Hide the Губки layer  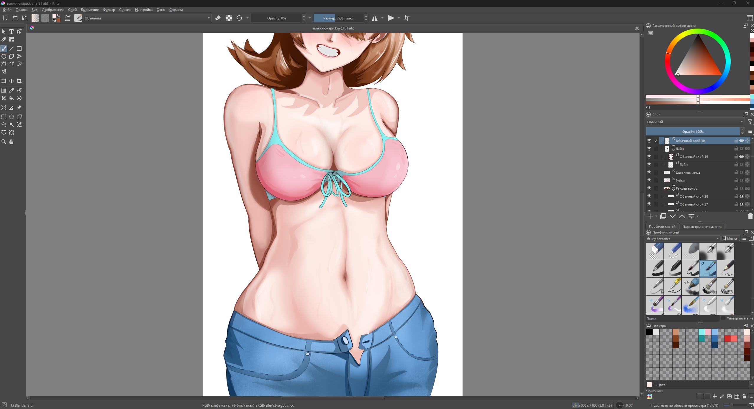[x=649, y=180]
